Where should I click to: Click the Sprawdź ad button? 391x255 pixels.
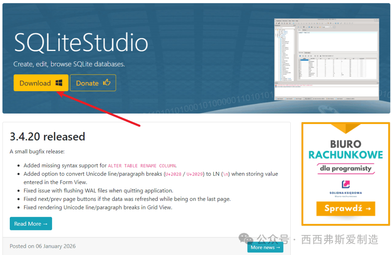coord(345,209)
